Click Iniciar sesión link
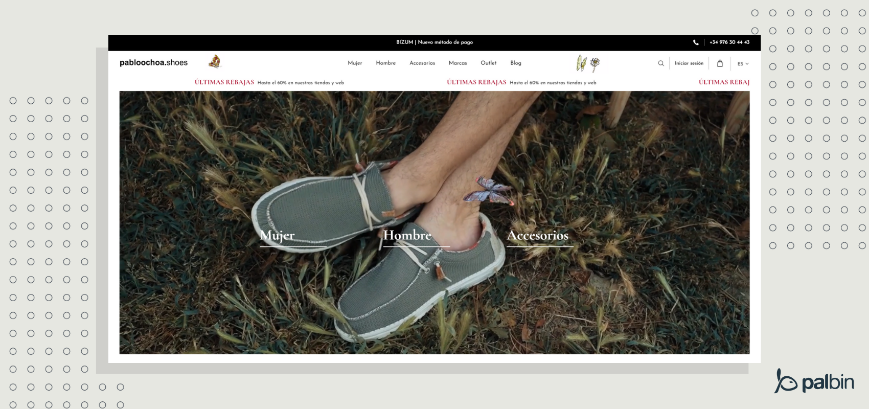869x409 pixels. point(689,63)
